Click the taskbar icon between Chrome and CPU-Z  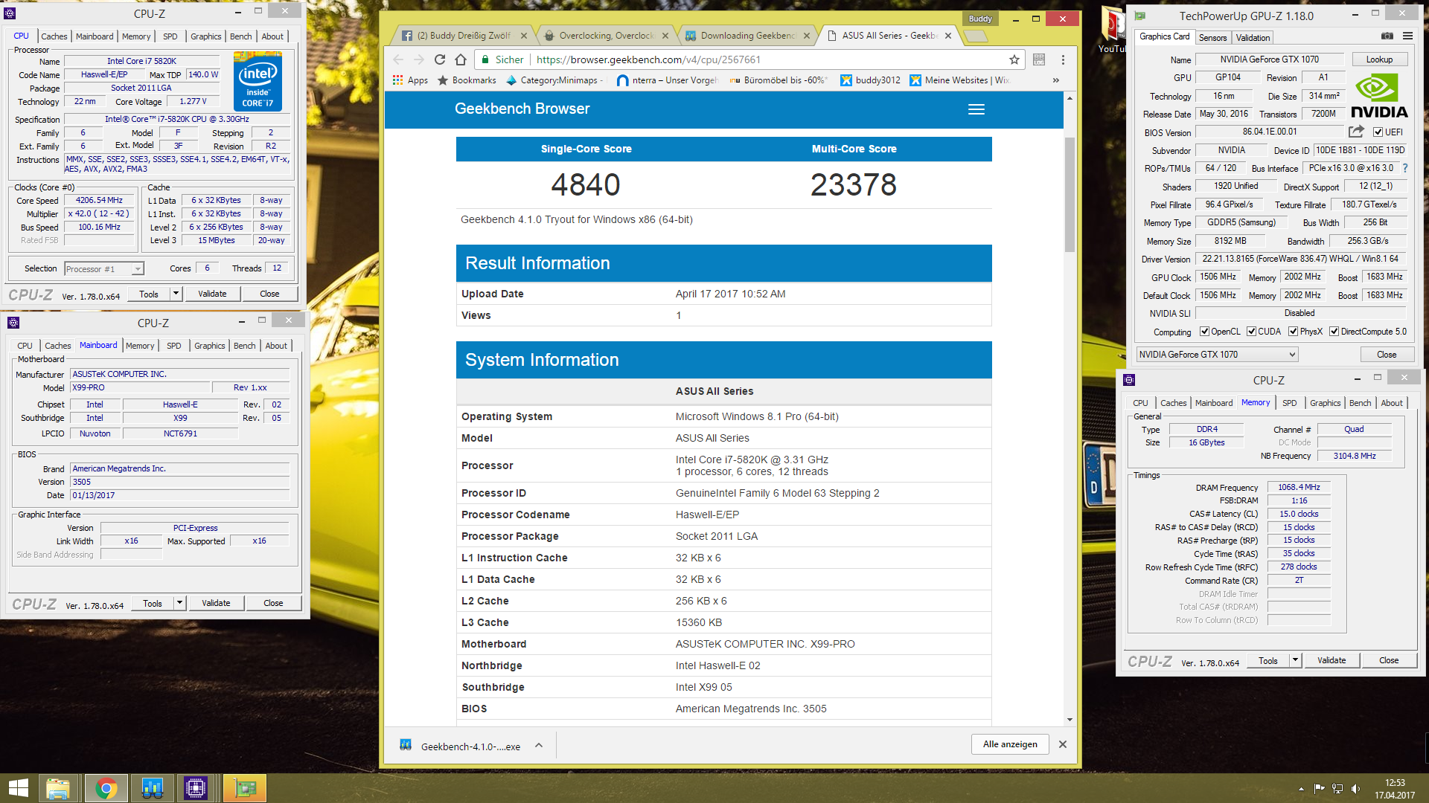153,788
